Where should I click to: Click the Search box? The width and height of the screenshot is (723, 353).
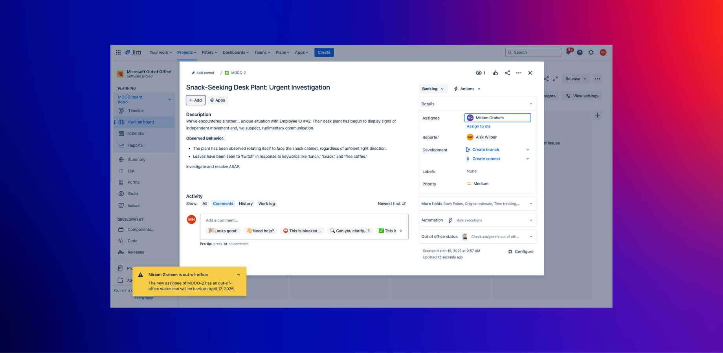pos(534,53)
